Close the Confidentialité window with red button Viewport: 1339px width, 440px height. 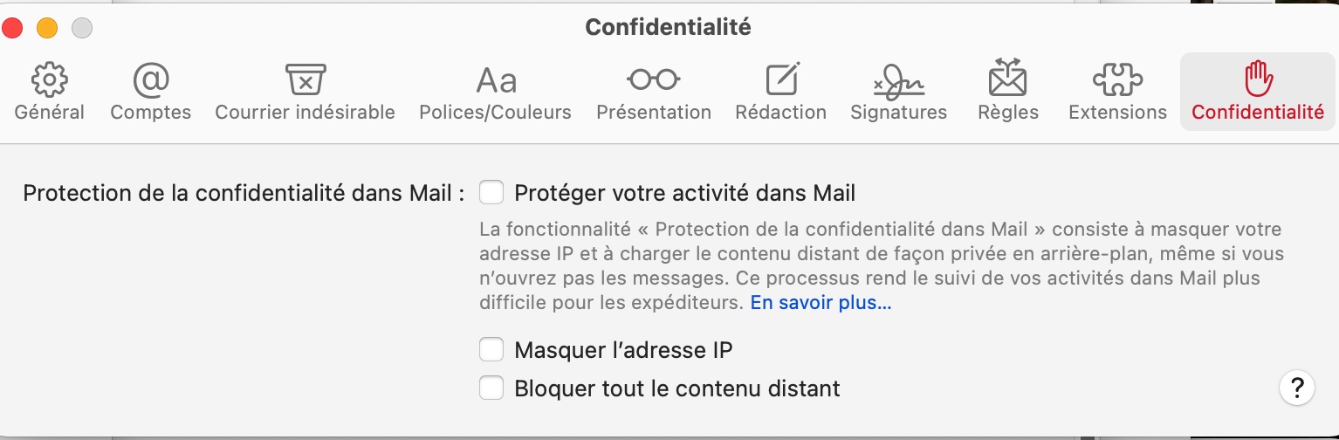(x=12, y=28)
